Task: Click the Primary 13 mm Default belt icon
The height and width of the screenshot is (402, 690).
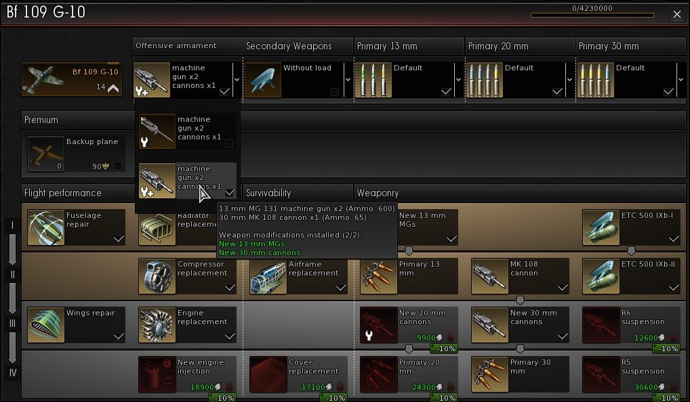Action: pos(373,80)
